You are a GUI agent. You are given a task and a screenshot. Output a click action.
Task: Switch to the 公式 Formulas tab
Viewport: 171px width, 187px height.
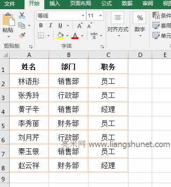click(x=107, y=4)
